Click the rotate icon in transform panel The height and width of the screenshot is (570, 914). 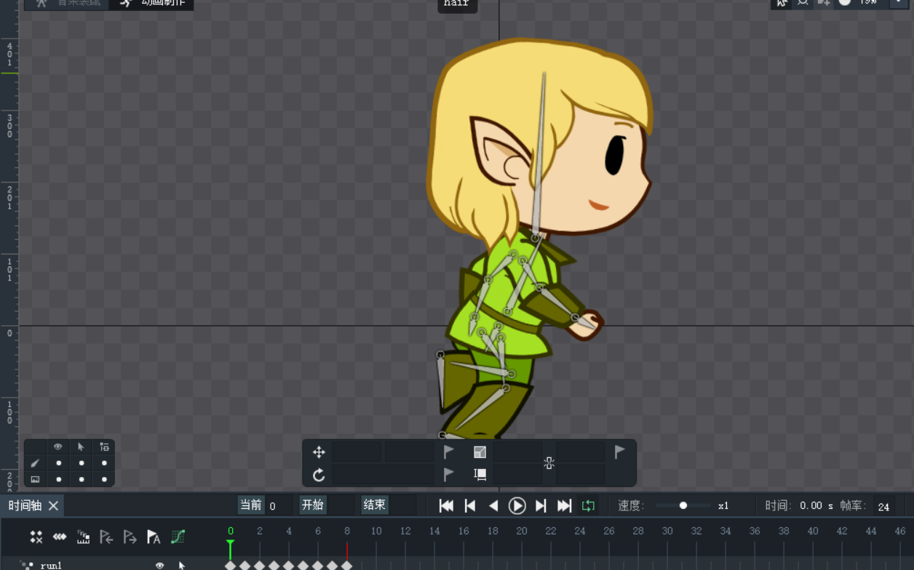(x=319, y=475)
